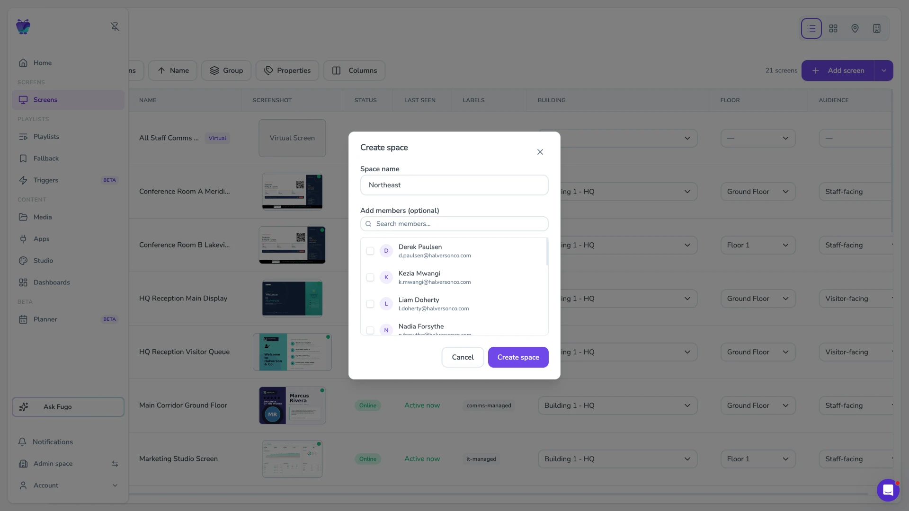The image size is (909, 511).
Task: Open floor dropdown for Conference Room A
Action: (758, 192)
